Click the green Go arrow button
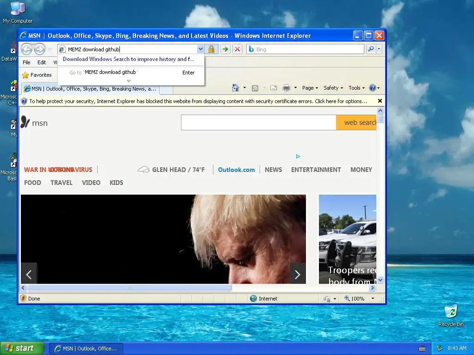The image size is (474, 355). 225,49
